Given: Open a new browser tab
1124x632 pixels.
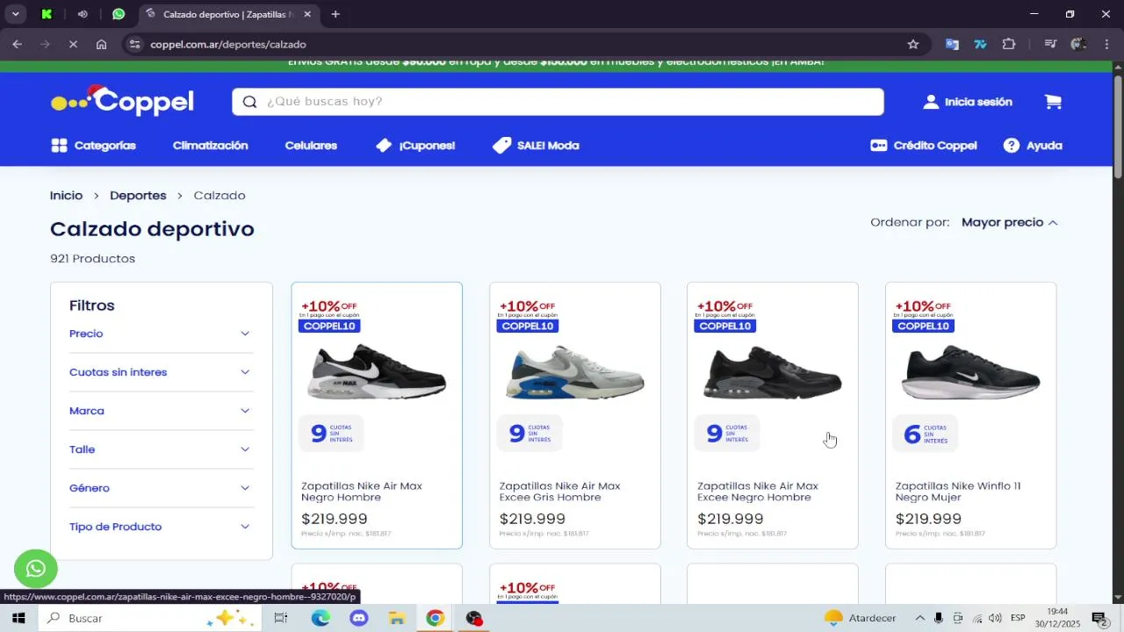Looking at the screenshot, I should pos(335,14).
